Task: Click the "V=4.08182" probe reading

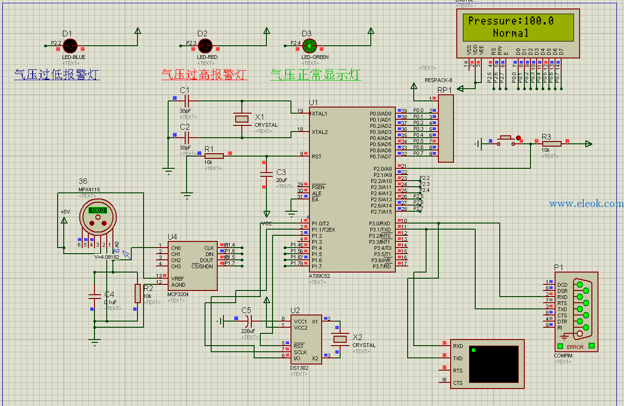Action: click(x=107, y=257)
